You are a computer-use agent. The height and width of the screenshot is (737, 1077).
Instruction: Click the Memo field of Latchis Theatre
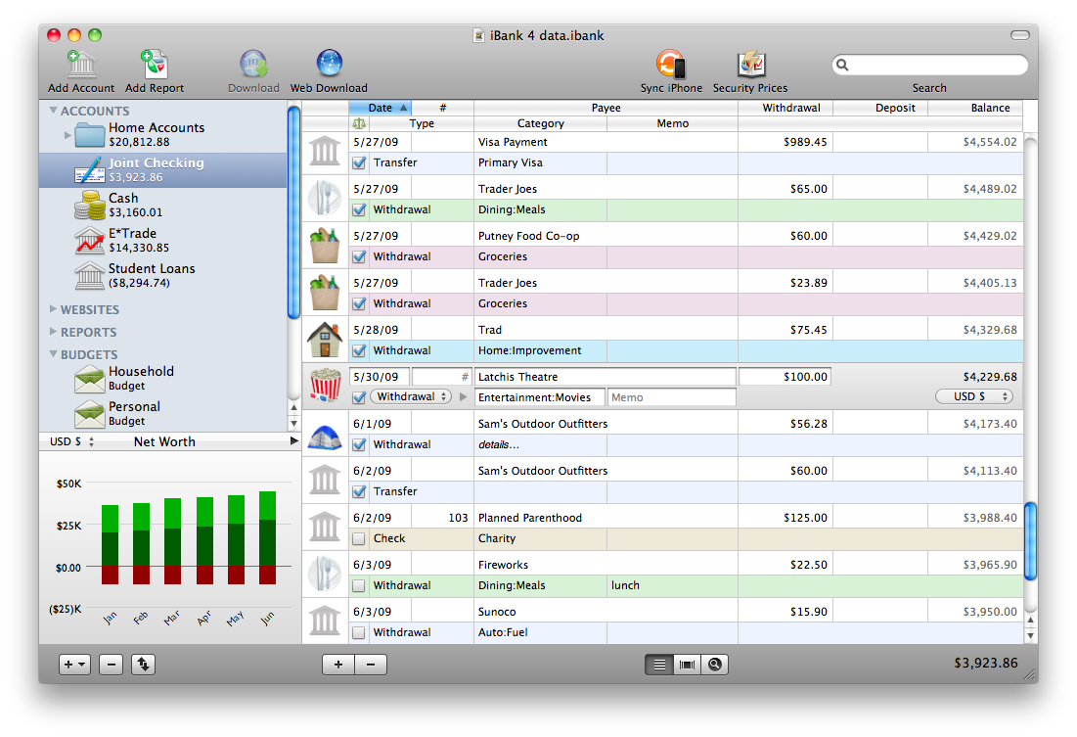coord(671,397)
